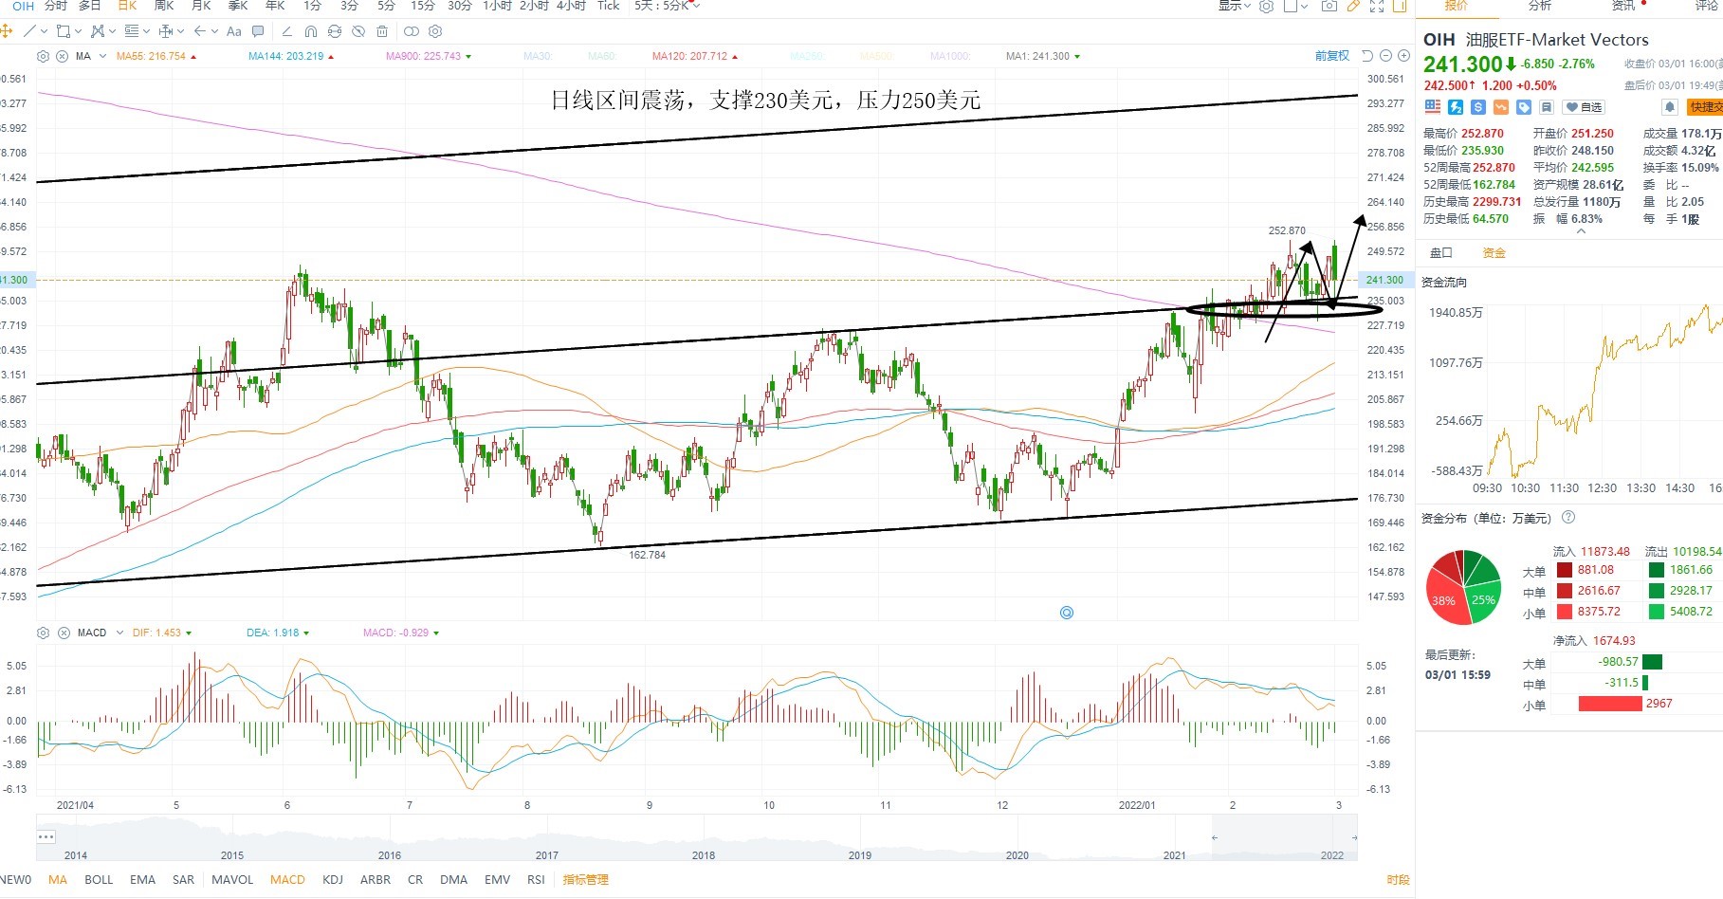Screen dimensions: 1723x899
Task: Collapse the quote details chevron under 振幅
Action: (1581, 230)
